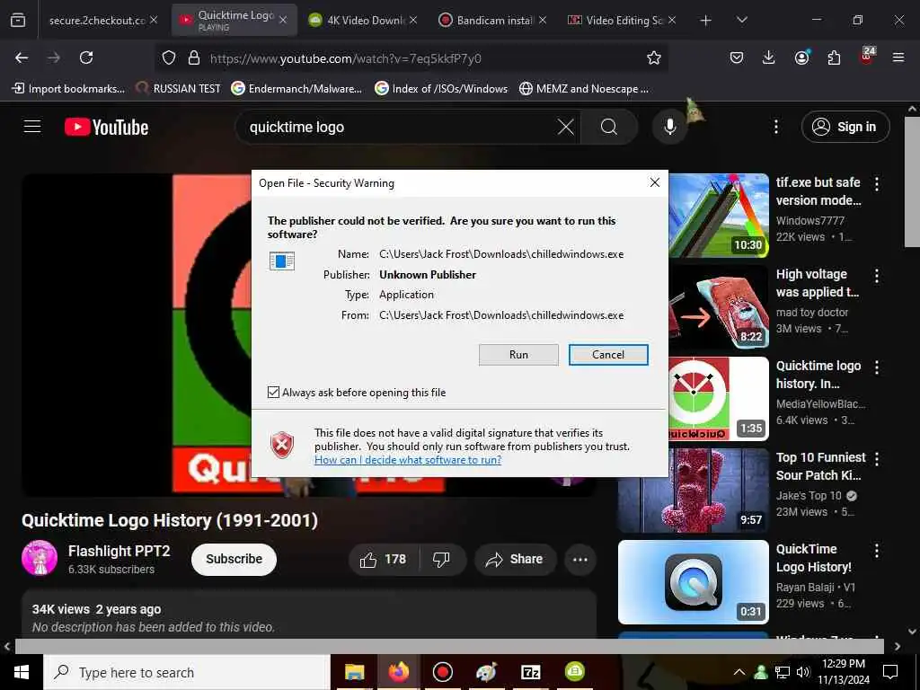
Task: Go to YouTube home via logo
Action: [x=107, y=127]
